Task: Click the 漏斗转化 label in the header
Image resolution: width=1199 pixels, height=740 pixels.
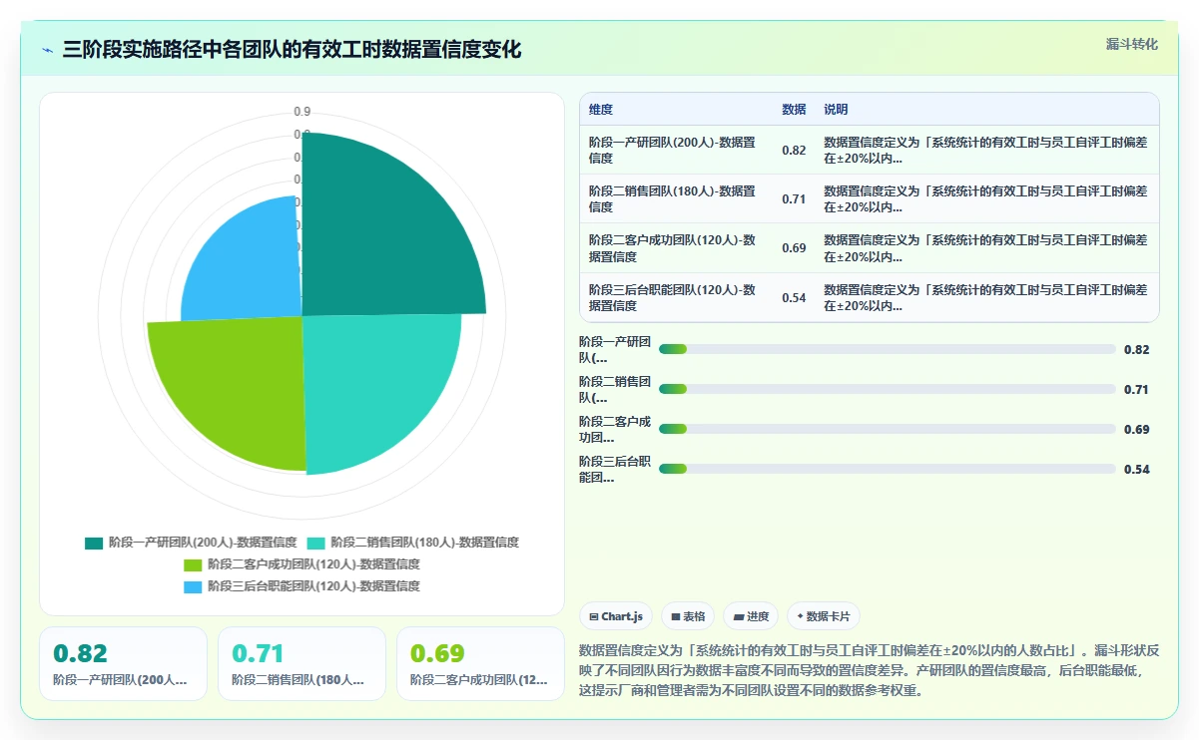Action: click(x=1132, y=44)
